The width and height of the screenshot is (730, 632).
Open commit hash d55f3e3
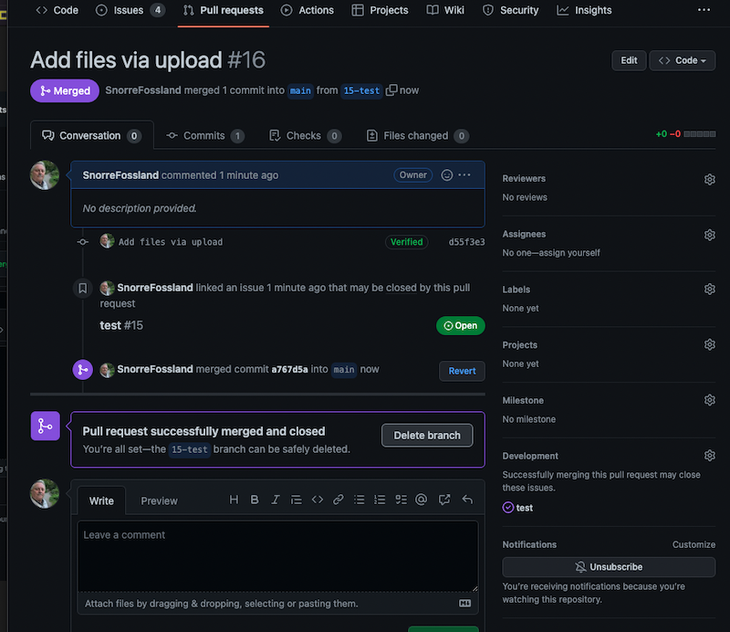click(466, 242)
